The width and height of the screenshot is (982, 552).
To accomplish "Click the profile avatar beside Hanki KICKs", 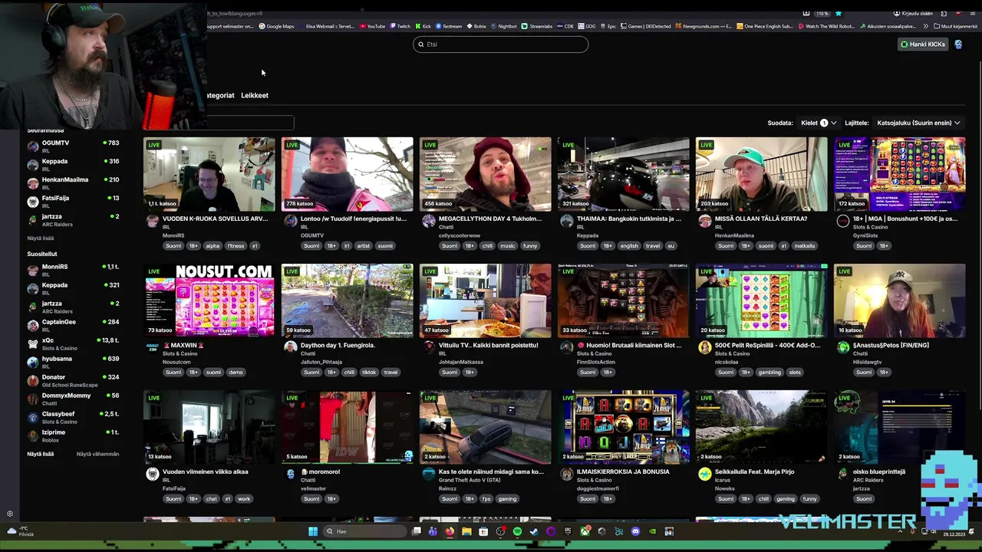I will (x=958, y=44).
